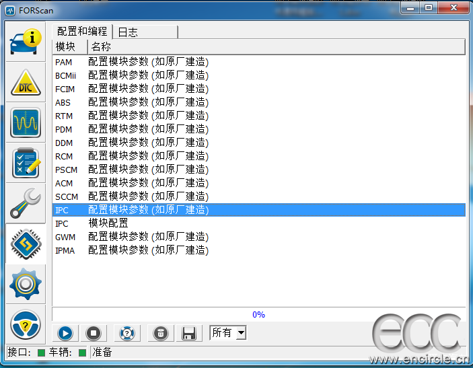This screenshot has height=368, width=473.
Task: Open the gear settings section
Action: 26,284
